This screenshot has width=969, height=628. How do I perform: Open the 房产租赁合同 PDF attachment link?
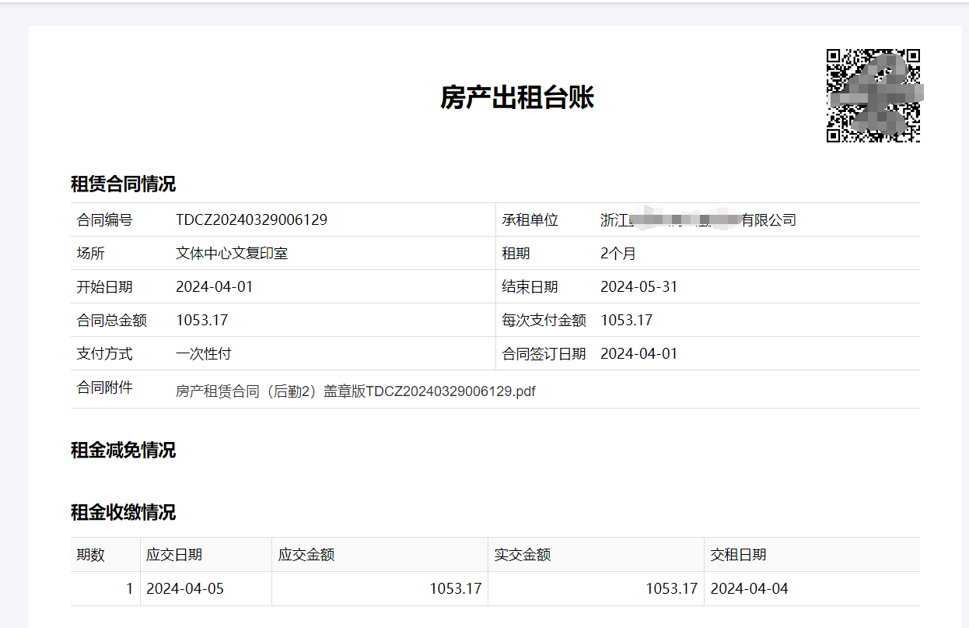coord(355,391)
